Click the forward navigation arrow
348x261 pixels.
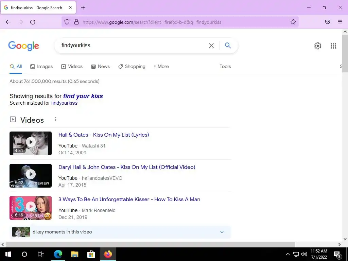point(20,22)
